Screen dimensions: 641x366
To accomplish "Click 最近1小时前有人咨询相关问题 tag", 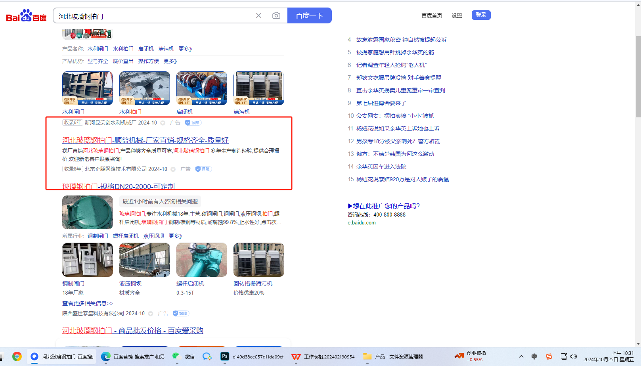I will tap(160, 201).
